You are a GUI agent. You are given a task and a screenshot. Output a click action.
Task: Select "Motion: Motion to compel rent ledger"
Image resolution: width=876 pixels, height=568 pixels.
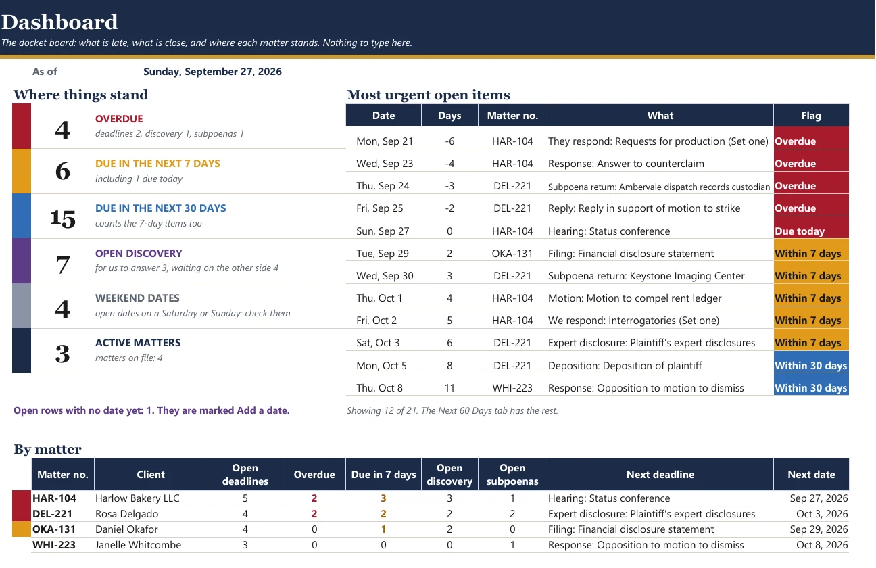[635, 298]
